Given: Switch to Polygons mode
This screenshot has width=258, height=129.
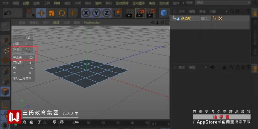Looking at the screenshot, I should 5,91.
